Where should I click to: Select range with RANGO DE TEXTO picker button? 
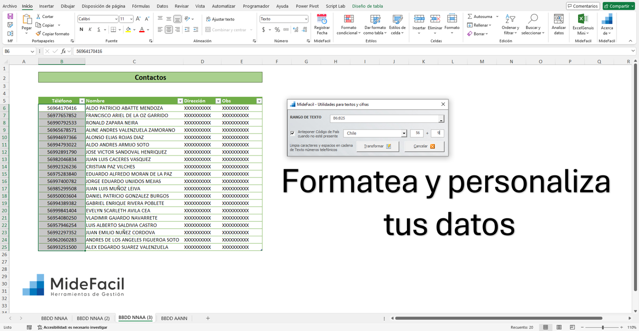click(x=441, y=119)
